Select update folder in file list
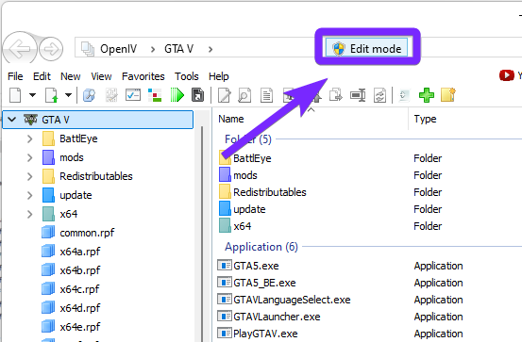 click(x=243, y=209)
